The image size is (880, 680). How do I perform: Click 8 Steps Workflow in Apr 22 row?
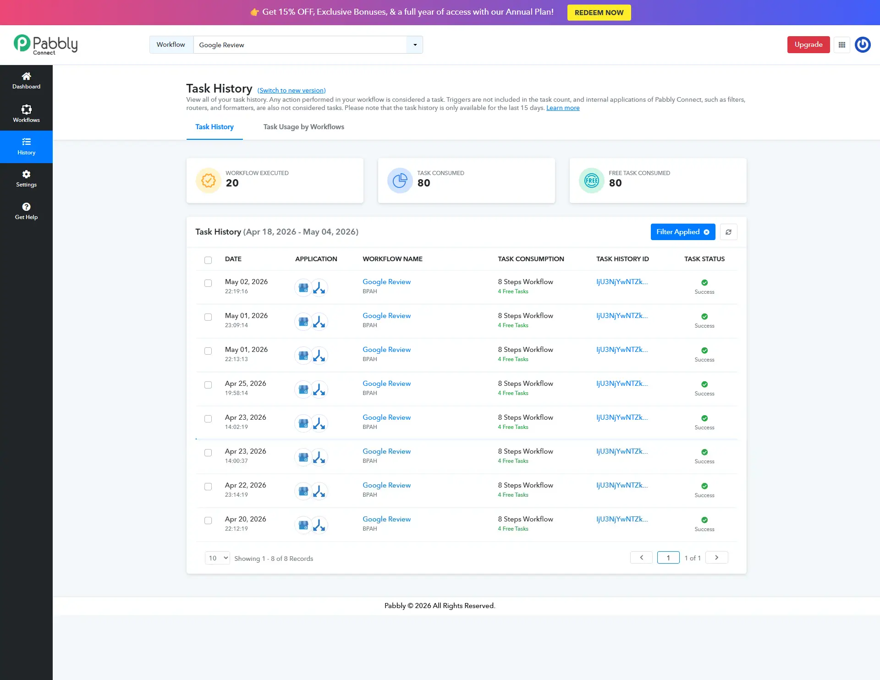point(525,485)
